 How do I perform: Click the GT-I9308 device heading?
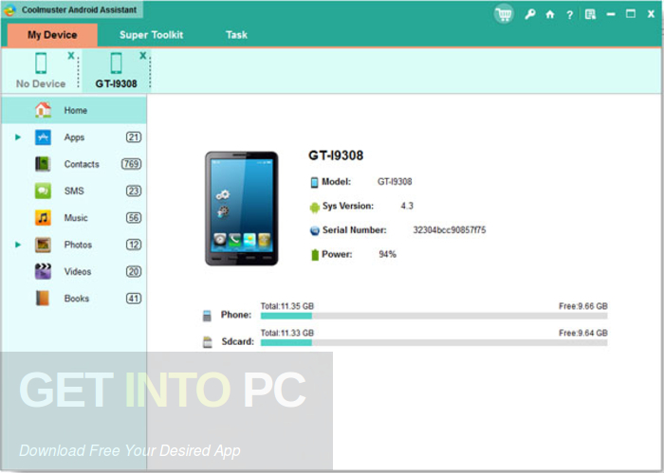coord(336,155)
